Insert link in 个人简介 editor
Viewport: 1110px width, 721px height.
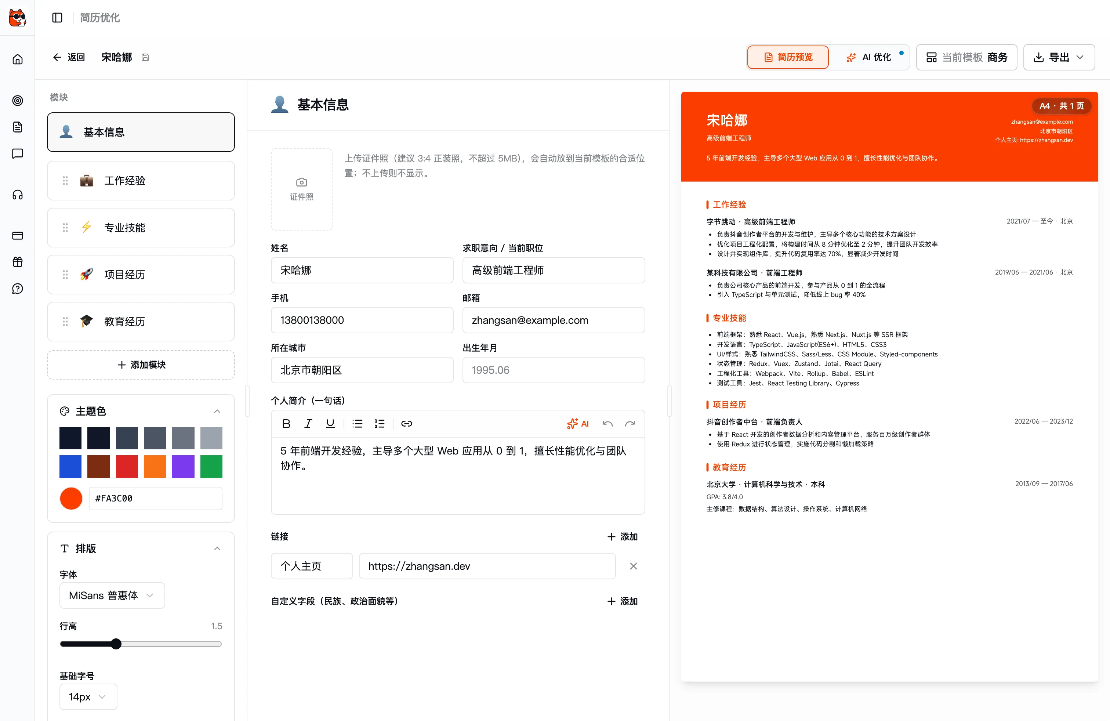point(407,424)
